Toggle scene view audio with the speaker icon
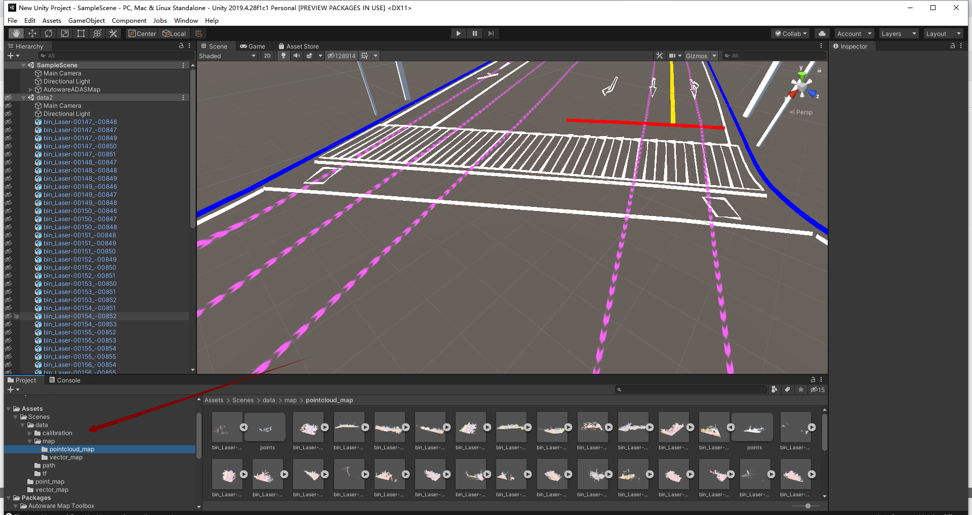The height and width of the screenshot is (515, 972). (x=297, y=56)
